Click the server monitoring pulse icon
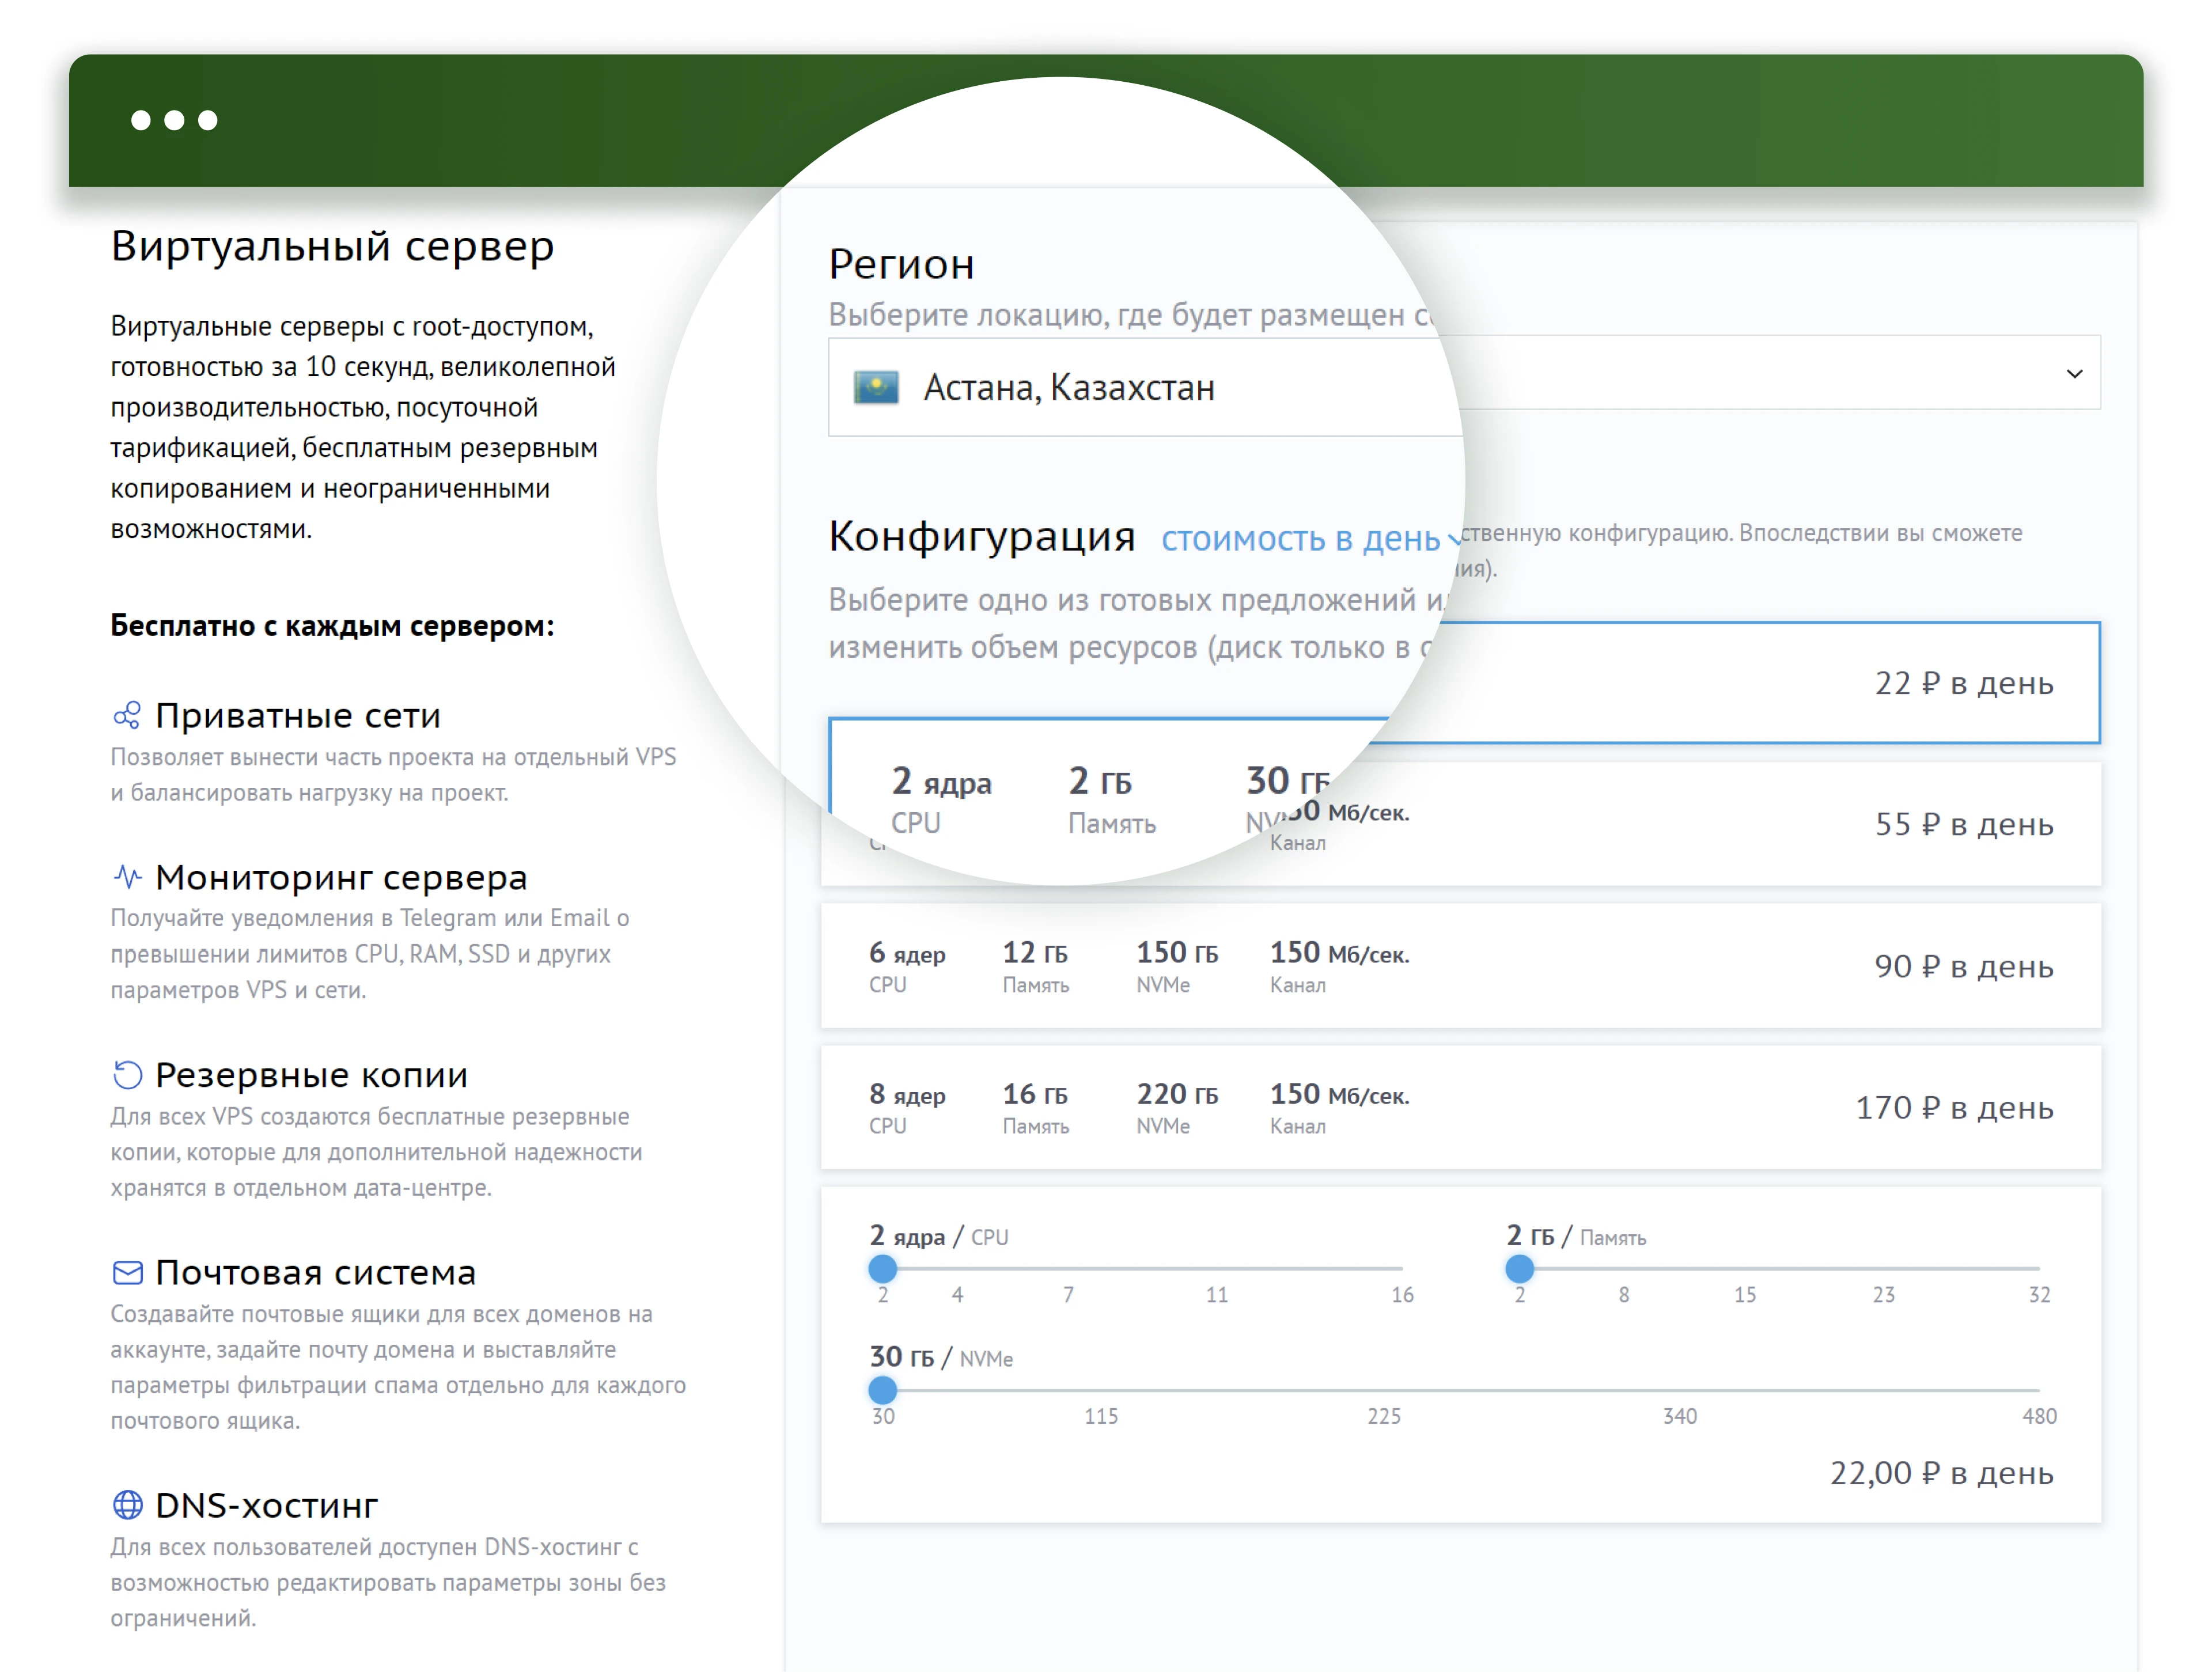The image size is (2212, 1672). tap(127, 877)
